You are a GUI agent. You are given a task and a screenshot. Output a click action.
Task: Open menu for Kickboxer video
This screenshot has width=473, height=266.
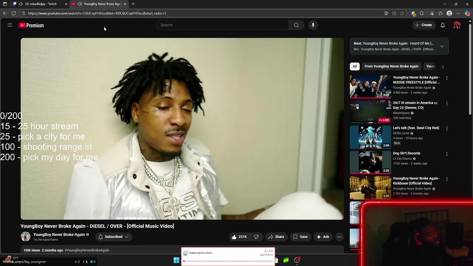[x=447, y=179]
